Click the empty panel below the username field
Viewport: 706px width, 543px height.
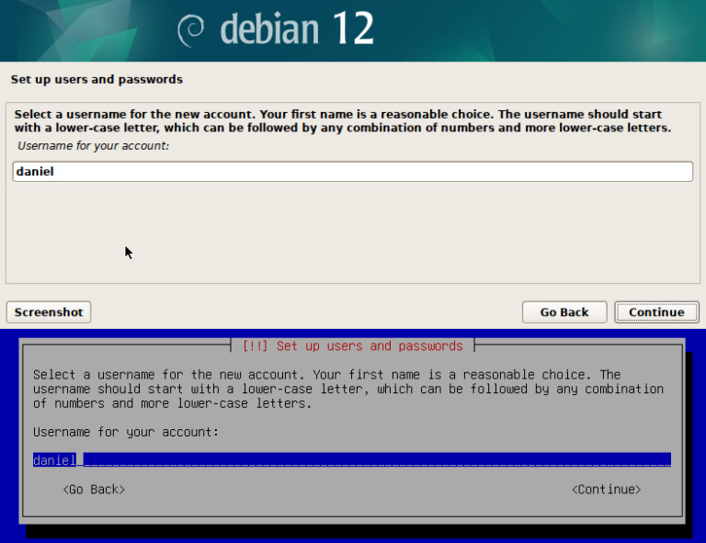(x=353, y=234)
